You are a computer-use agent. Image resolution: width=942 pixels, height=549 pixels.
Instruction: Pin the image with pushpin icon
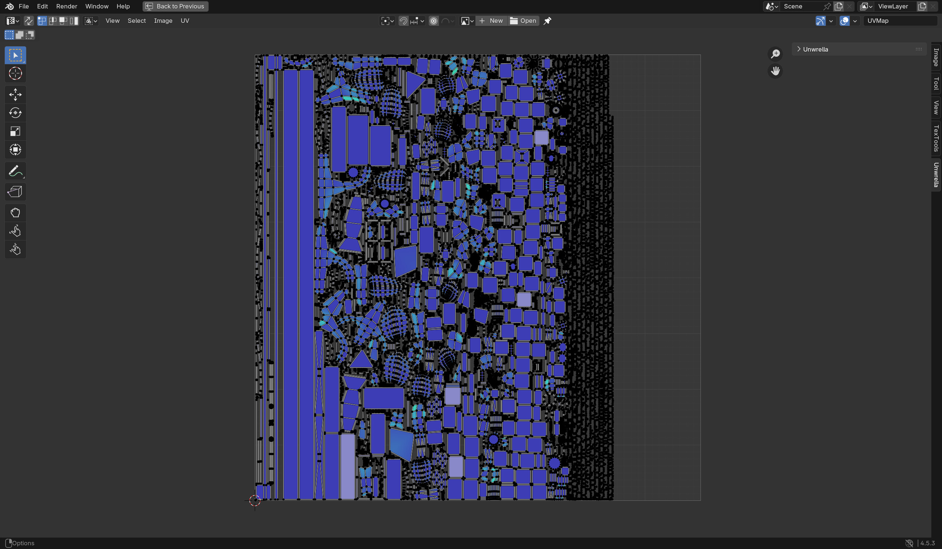547,21
